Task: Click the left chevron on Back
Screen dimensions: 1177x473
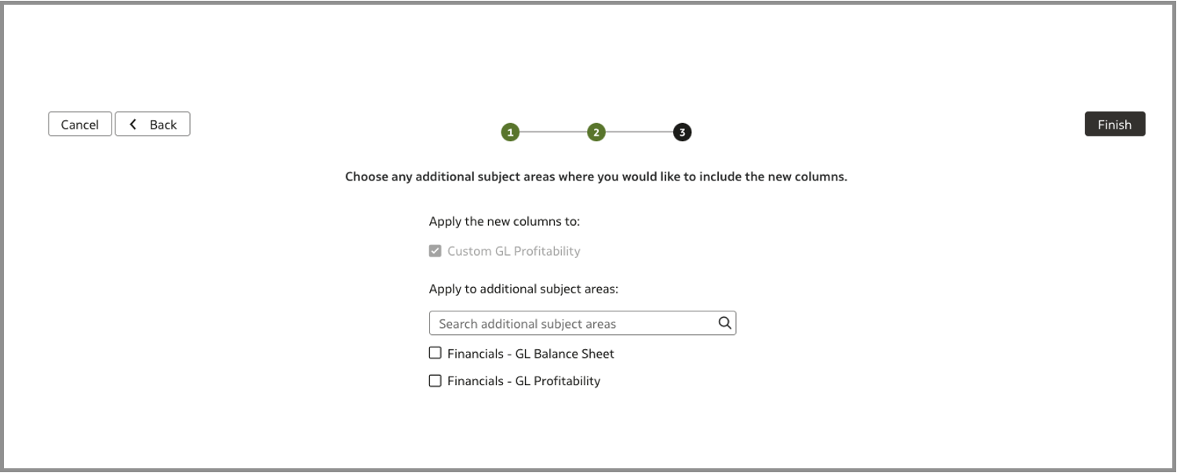Action: (133, 124)
